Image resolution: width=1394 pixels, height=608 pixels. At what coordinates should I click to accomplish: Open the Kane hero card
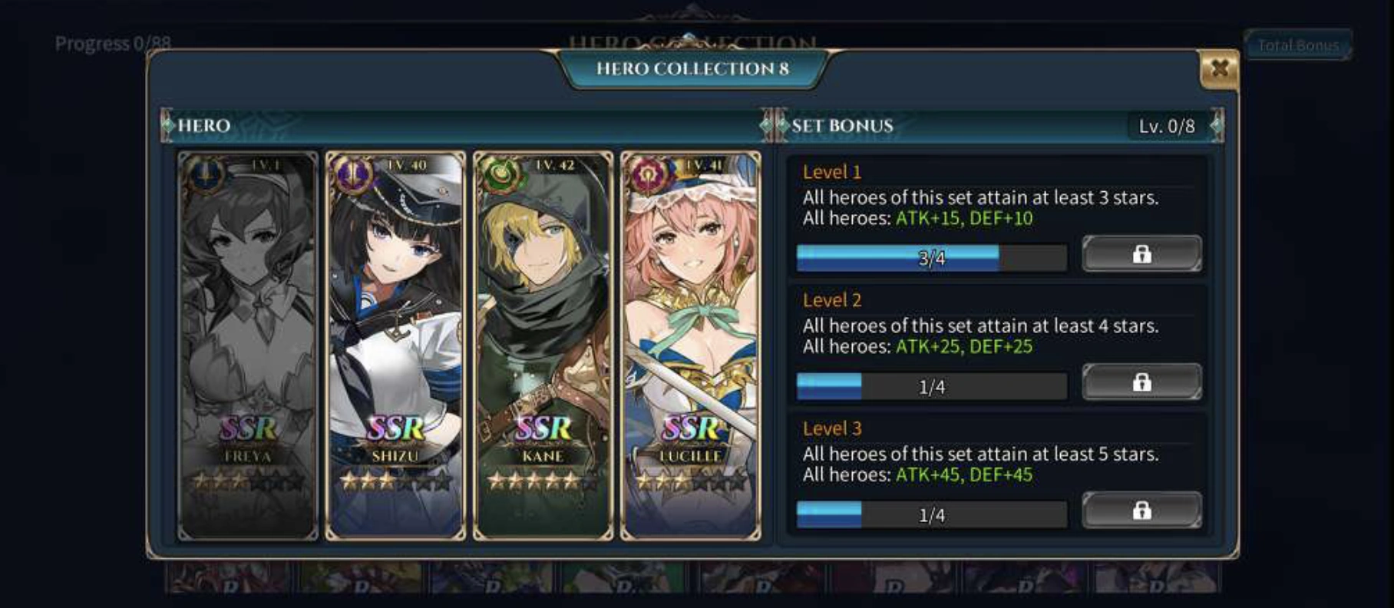[543, 345]
